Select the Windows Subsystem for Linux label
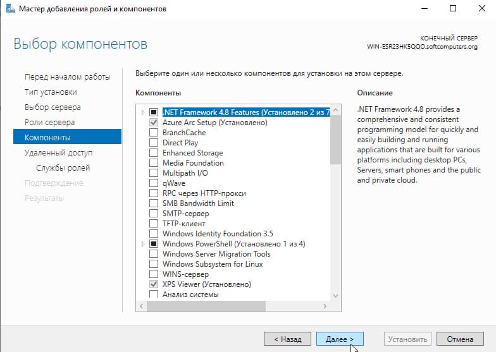Viewport: 496px width, 352px height. (213, 264)
